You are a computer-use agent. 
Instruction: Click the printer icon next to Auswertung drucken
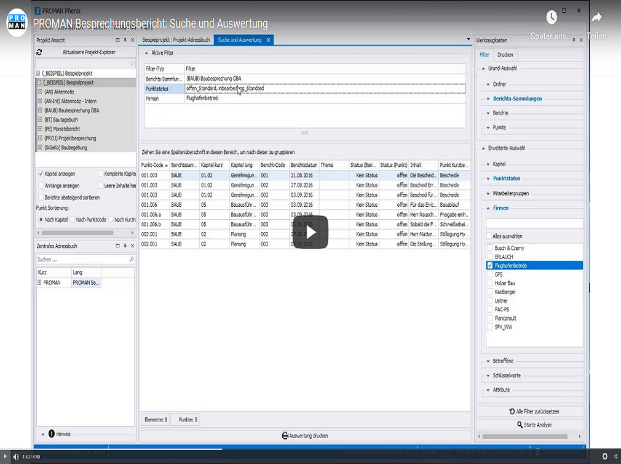click(285, 436)
